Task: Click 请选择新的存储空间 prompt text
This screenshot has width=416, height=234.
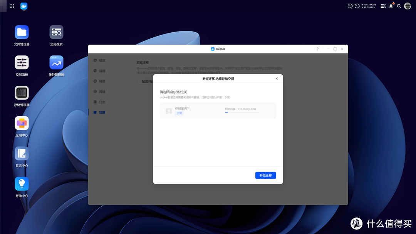Action: click(173, 92)
